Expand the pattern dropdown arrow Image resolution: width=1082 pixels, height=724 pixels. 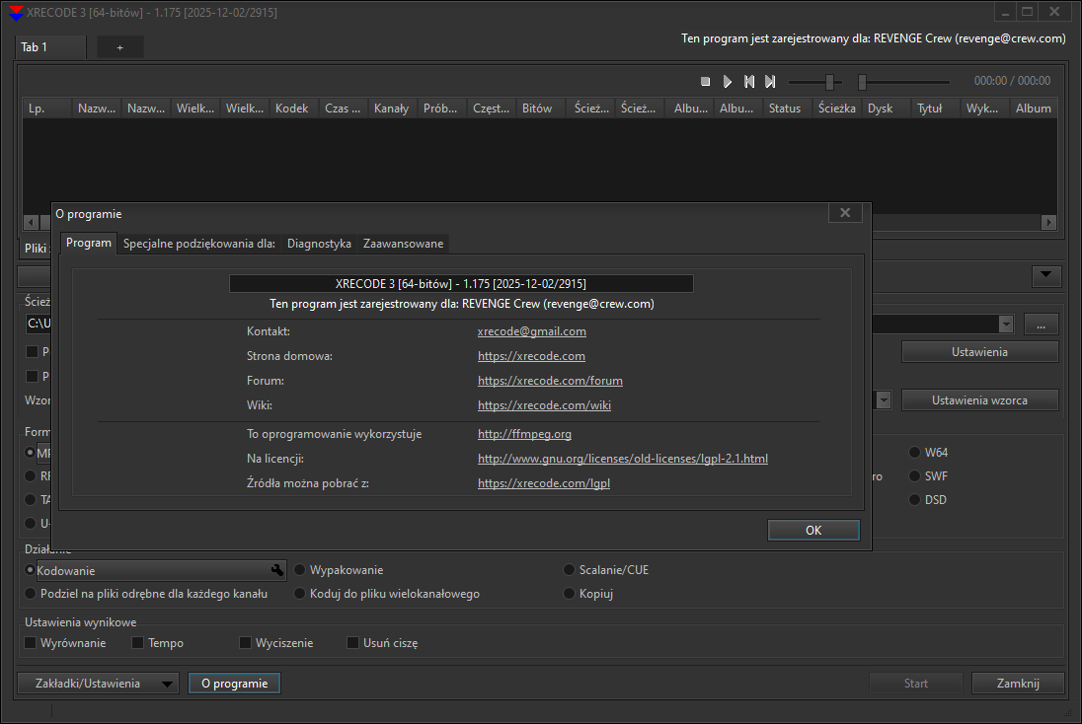click(x=884, y=399)
